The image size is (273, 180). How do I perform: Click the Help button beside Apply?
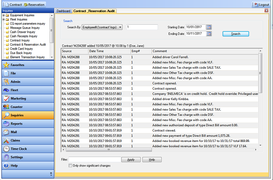152,159
